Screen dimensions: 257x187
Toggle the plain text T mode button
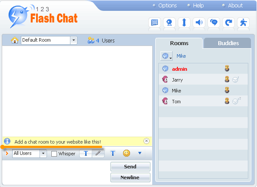coord(86,154)
